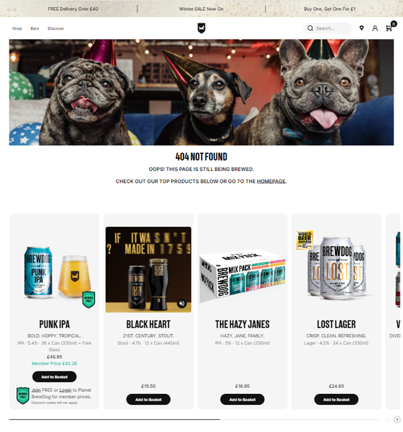403x432 pixels.
Task: Open the user account icon
Action: [x=375, y=28]
